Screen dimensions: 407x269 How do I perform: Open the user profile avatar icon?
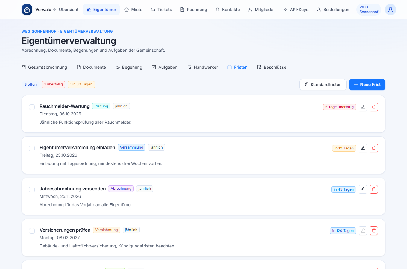coord(391,10)
